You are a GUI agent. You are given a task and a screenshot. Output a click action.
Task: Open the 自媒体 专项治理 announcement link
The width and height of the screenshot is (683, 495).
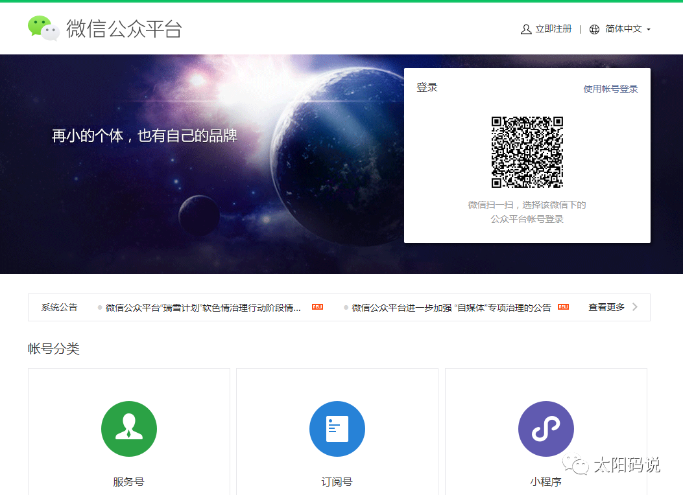[x=451, y=308]
